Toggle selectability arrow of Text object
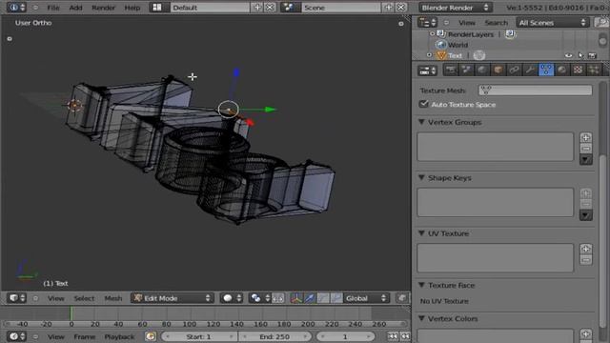 [580, 55]
